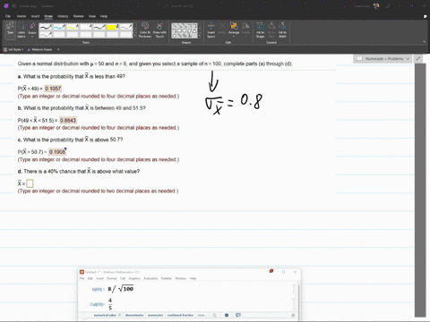Click more… in Mathematica suggestions bar
This screenshot has width=430, height=322.
202,315
